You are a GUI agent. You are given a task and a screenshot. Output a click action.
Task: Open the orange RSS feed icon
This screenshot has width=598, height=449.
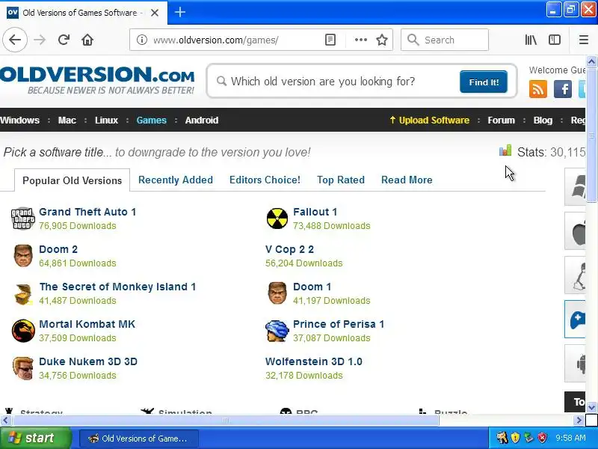point(537,89)
